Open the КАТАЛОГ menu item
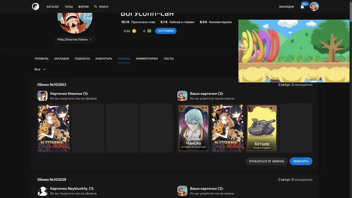The width and height of the screenshot is (352, 198). tap(53, 7)
